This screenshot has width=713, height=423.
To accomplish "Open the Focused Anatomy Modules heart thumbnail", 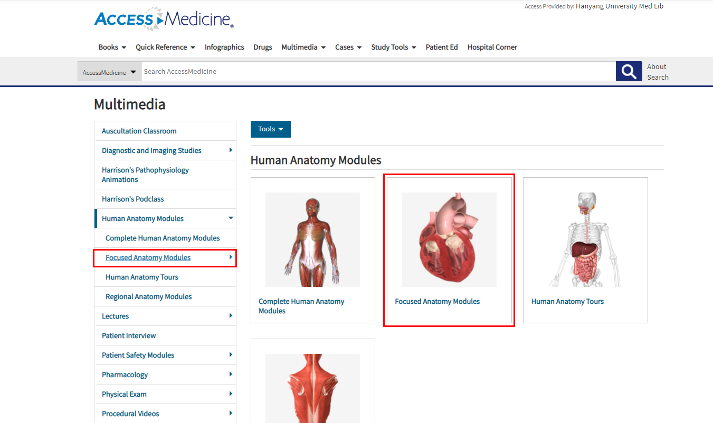I will [x=449, y=239].
